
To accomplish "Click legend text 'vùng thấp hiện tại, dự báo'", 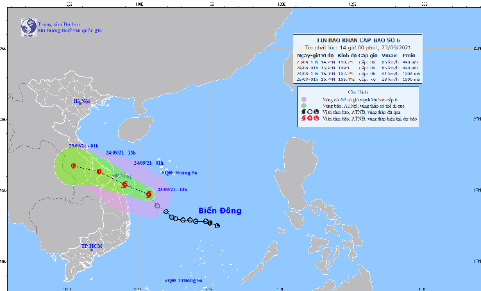I will (392, 119).
